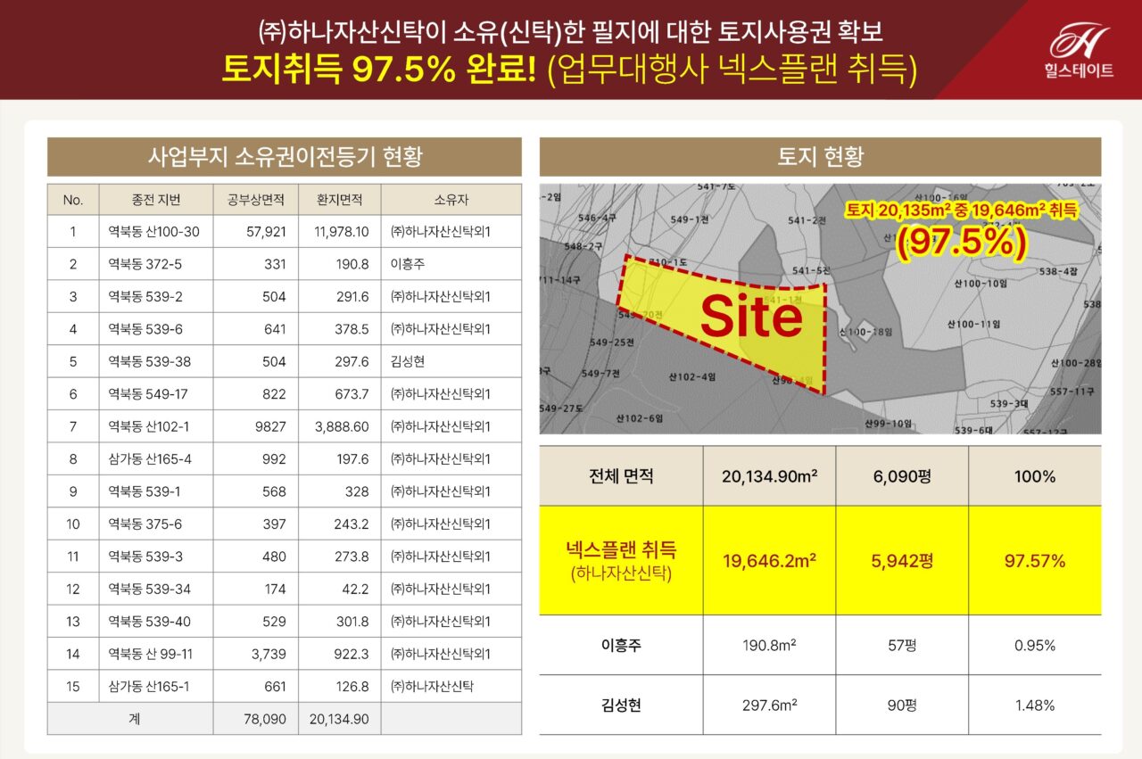Screen dimensions: 1142x759
Task: Click the '100%' cell
Action: click(1035, 476)
